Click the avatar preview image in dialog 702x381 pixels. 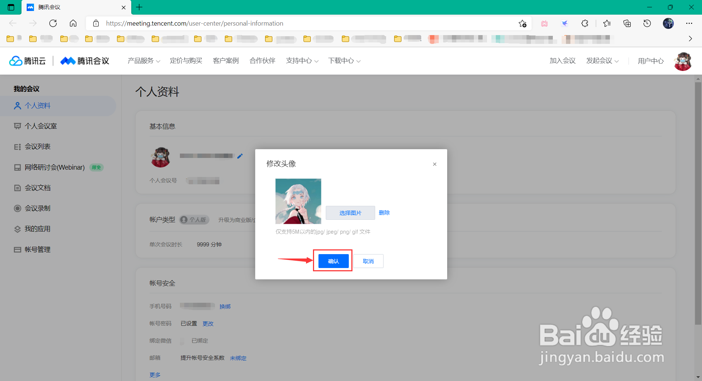point(298,201)
